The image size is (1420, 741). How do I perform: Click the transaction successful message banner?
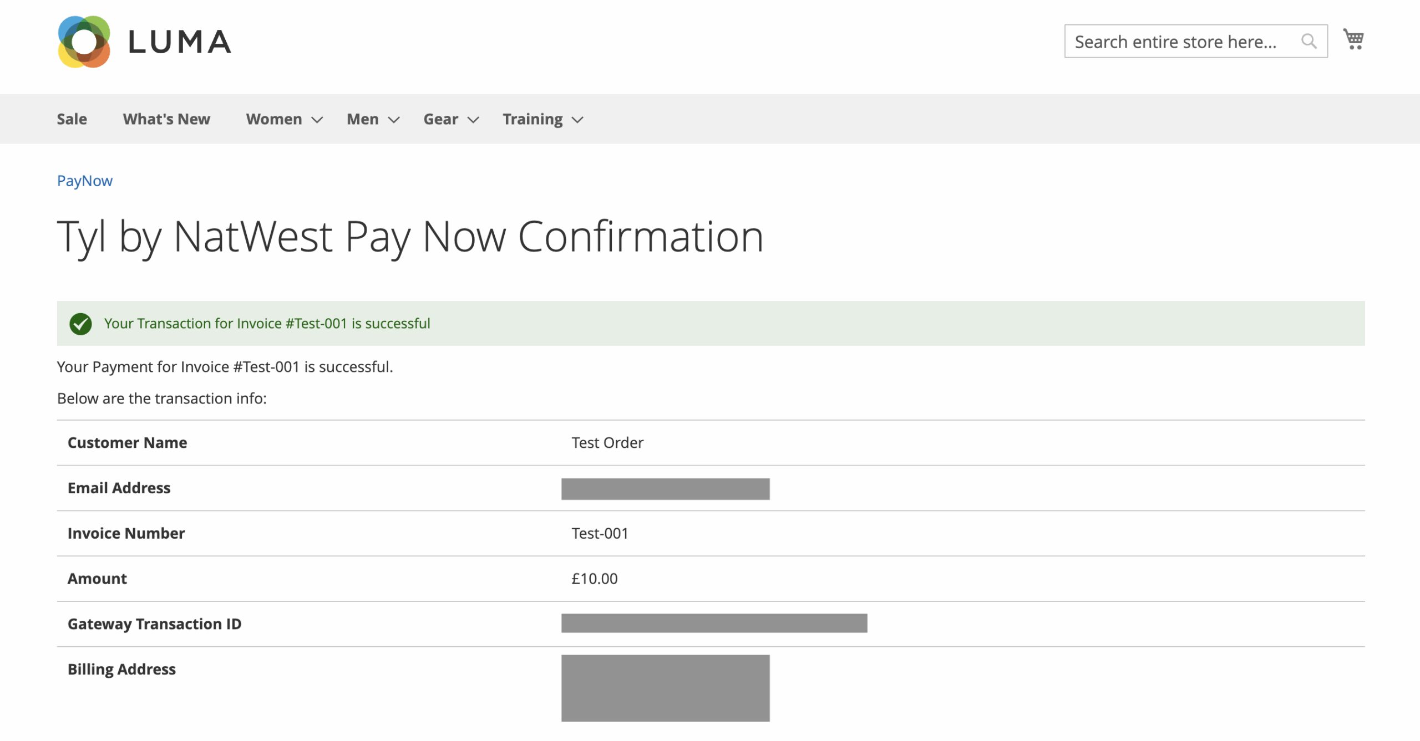pyautogui.click(x=267, y=323)
